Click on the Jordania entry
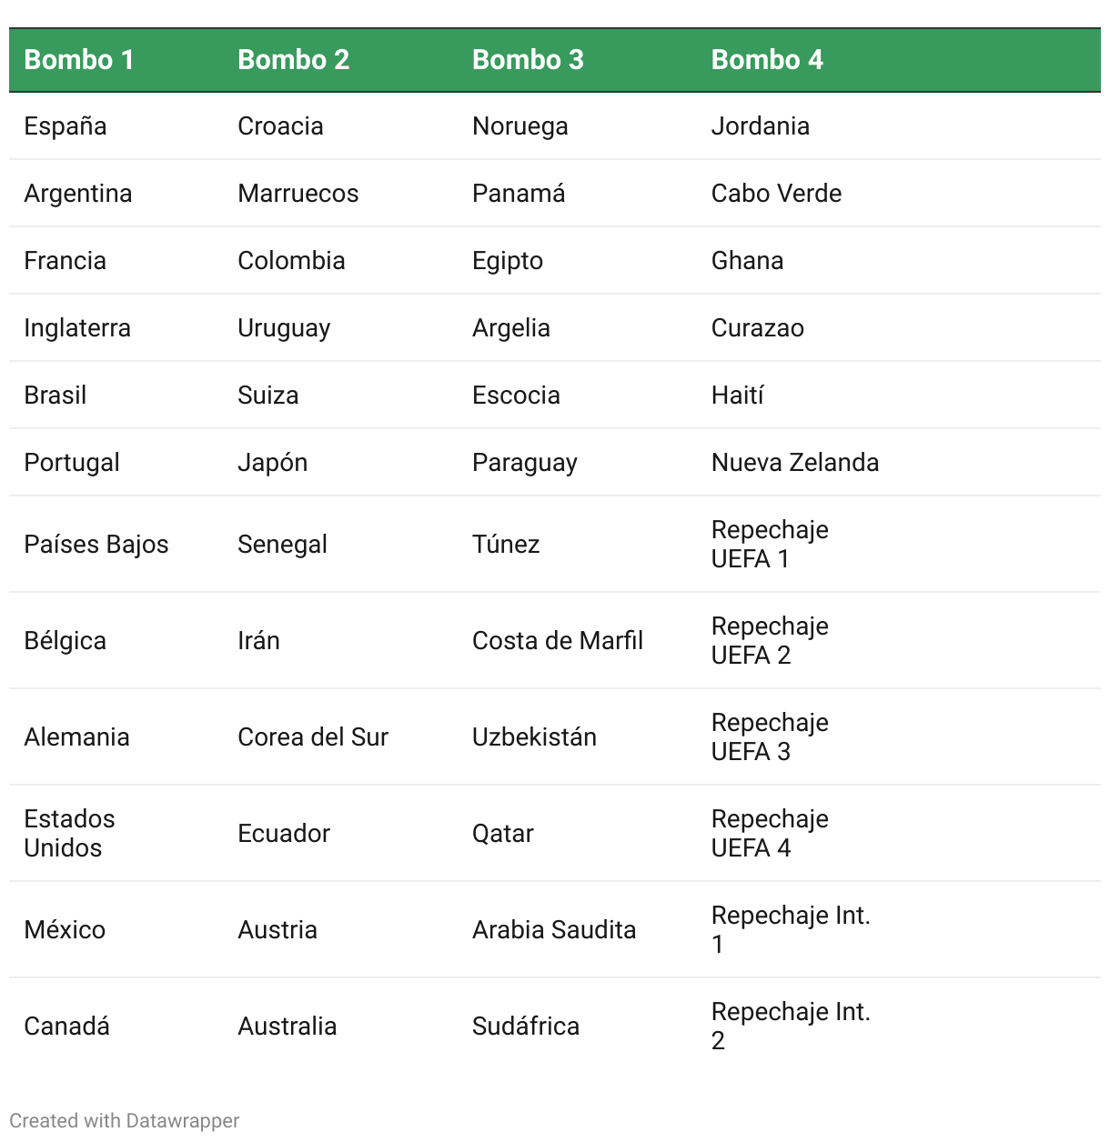The height and width of the screenshot is (1142, 1110). coord(761,126)
